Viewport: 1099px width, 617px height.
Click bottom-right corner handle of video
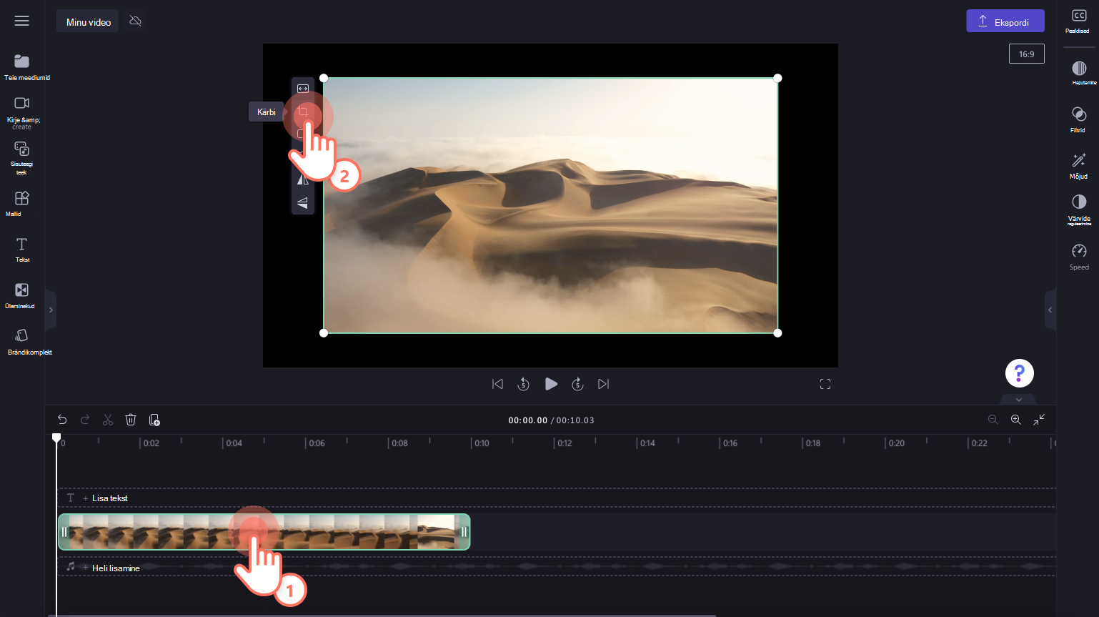click(x=777, y=332)
